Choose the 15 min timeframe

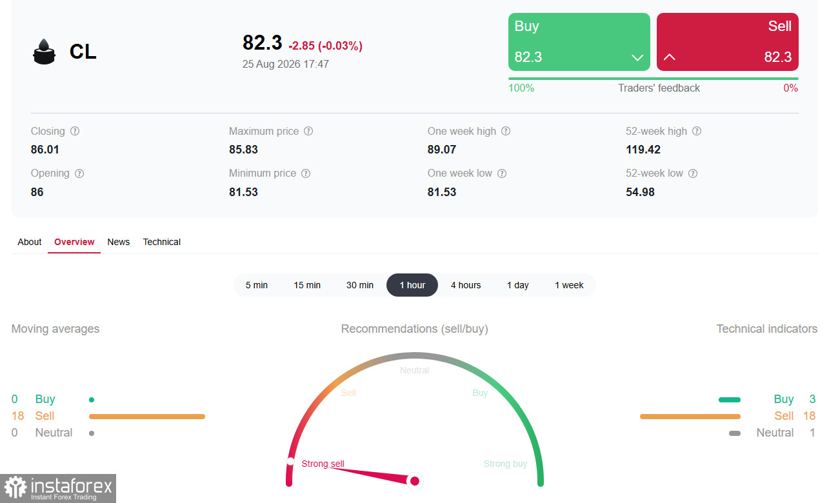pos(307,285)
